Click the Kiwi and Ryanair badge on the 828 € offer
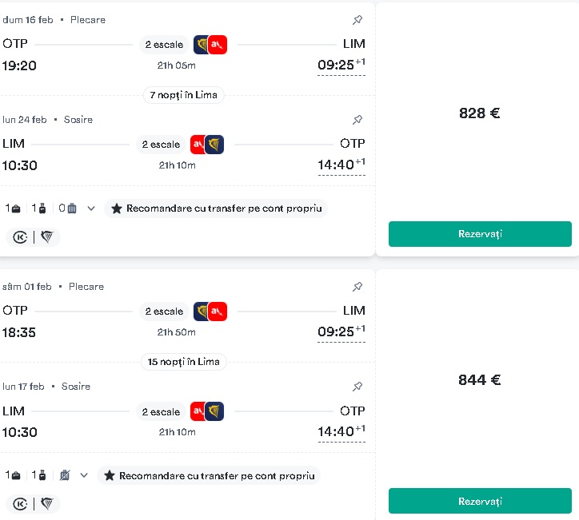 [34, 236]
